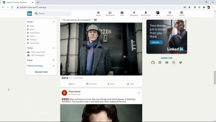Click the page vertical scrollbar thumb
Viewport: 216px width, 122px height.
point(215,78)
